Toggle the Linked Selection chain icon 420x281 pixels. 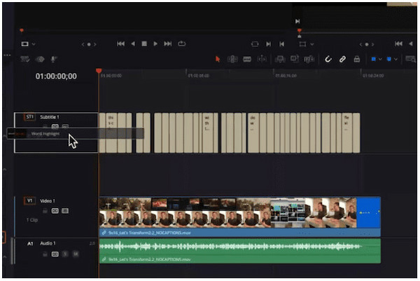(x=342, y=60)
